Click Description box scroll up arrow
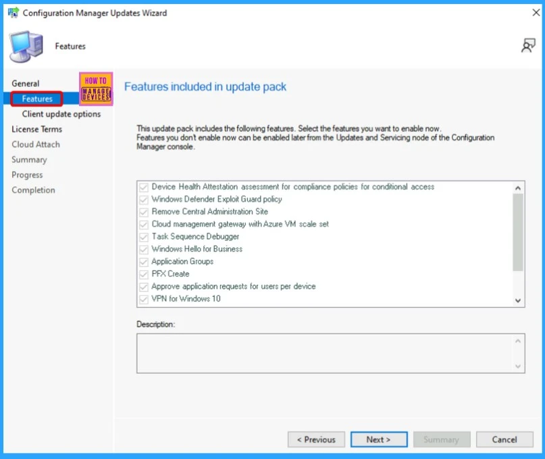545x459 pixels. pyautogui.click(x=518, y=341)
